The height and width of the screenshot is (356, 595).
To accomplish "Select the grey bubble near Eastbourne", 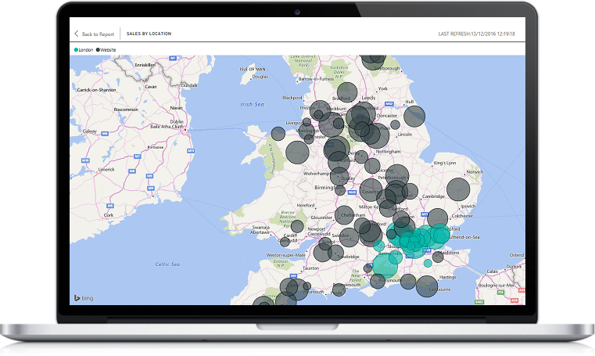I will click(x=427, y=286).
